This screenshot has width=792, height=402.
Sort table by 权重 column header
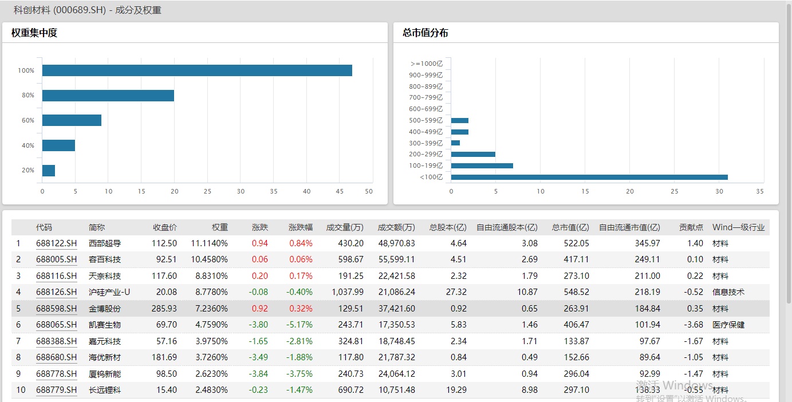220,227
